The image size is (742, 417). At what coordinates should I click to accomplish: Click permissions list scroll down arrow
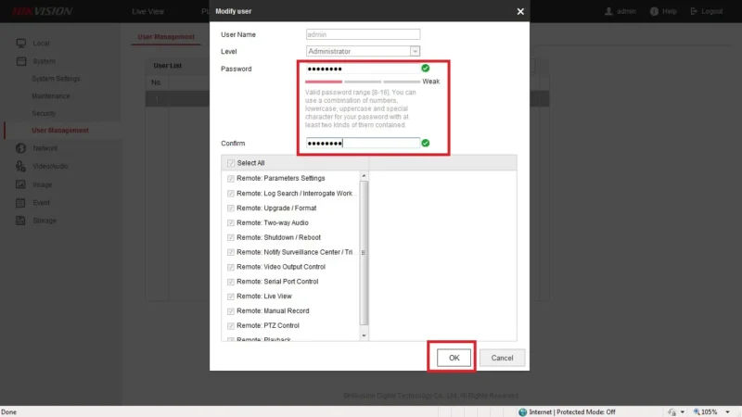[x=364, y=335]
